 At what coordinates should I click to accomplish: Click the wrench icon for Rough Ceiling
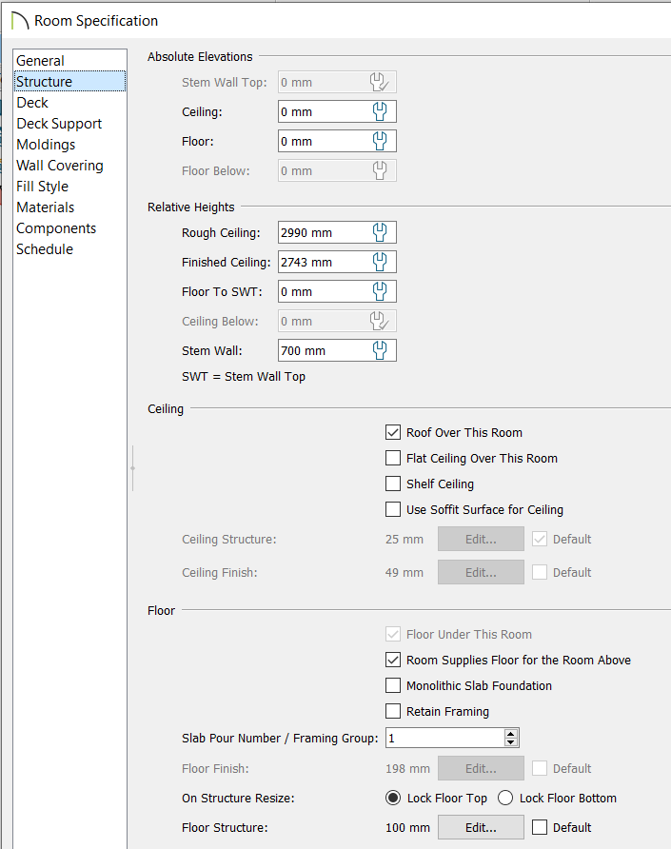pyautogui.click(x=380, y=232)
